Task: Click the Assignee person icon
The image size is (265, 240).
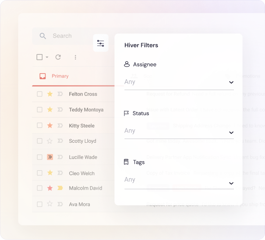Action: click(x=127, y=64)
